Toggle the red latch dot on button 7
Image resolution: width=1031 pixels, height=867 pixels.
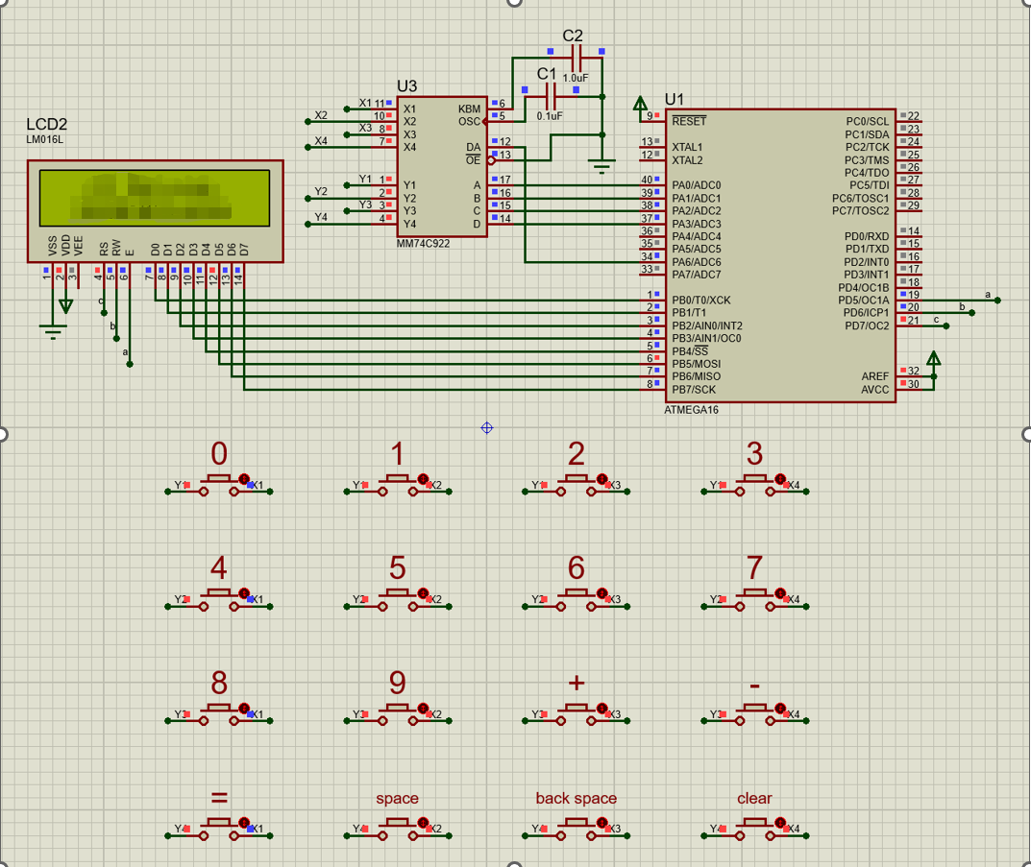[x=780, y=593]
